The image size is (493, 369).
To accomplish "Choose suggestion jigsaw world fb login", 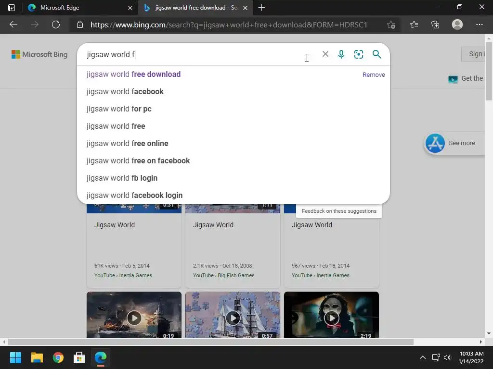I will coord(234,178).
